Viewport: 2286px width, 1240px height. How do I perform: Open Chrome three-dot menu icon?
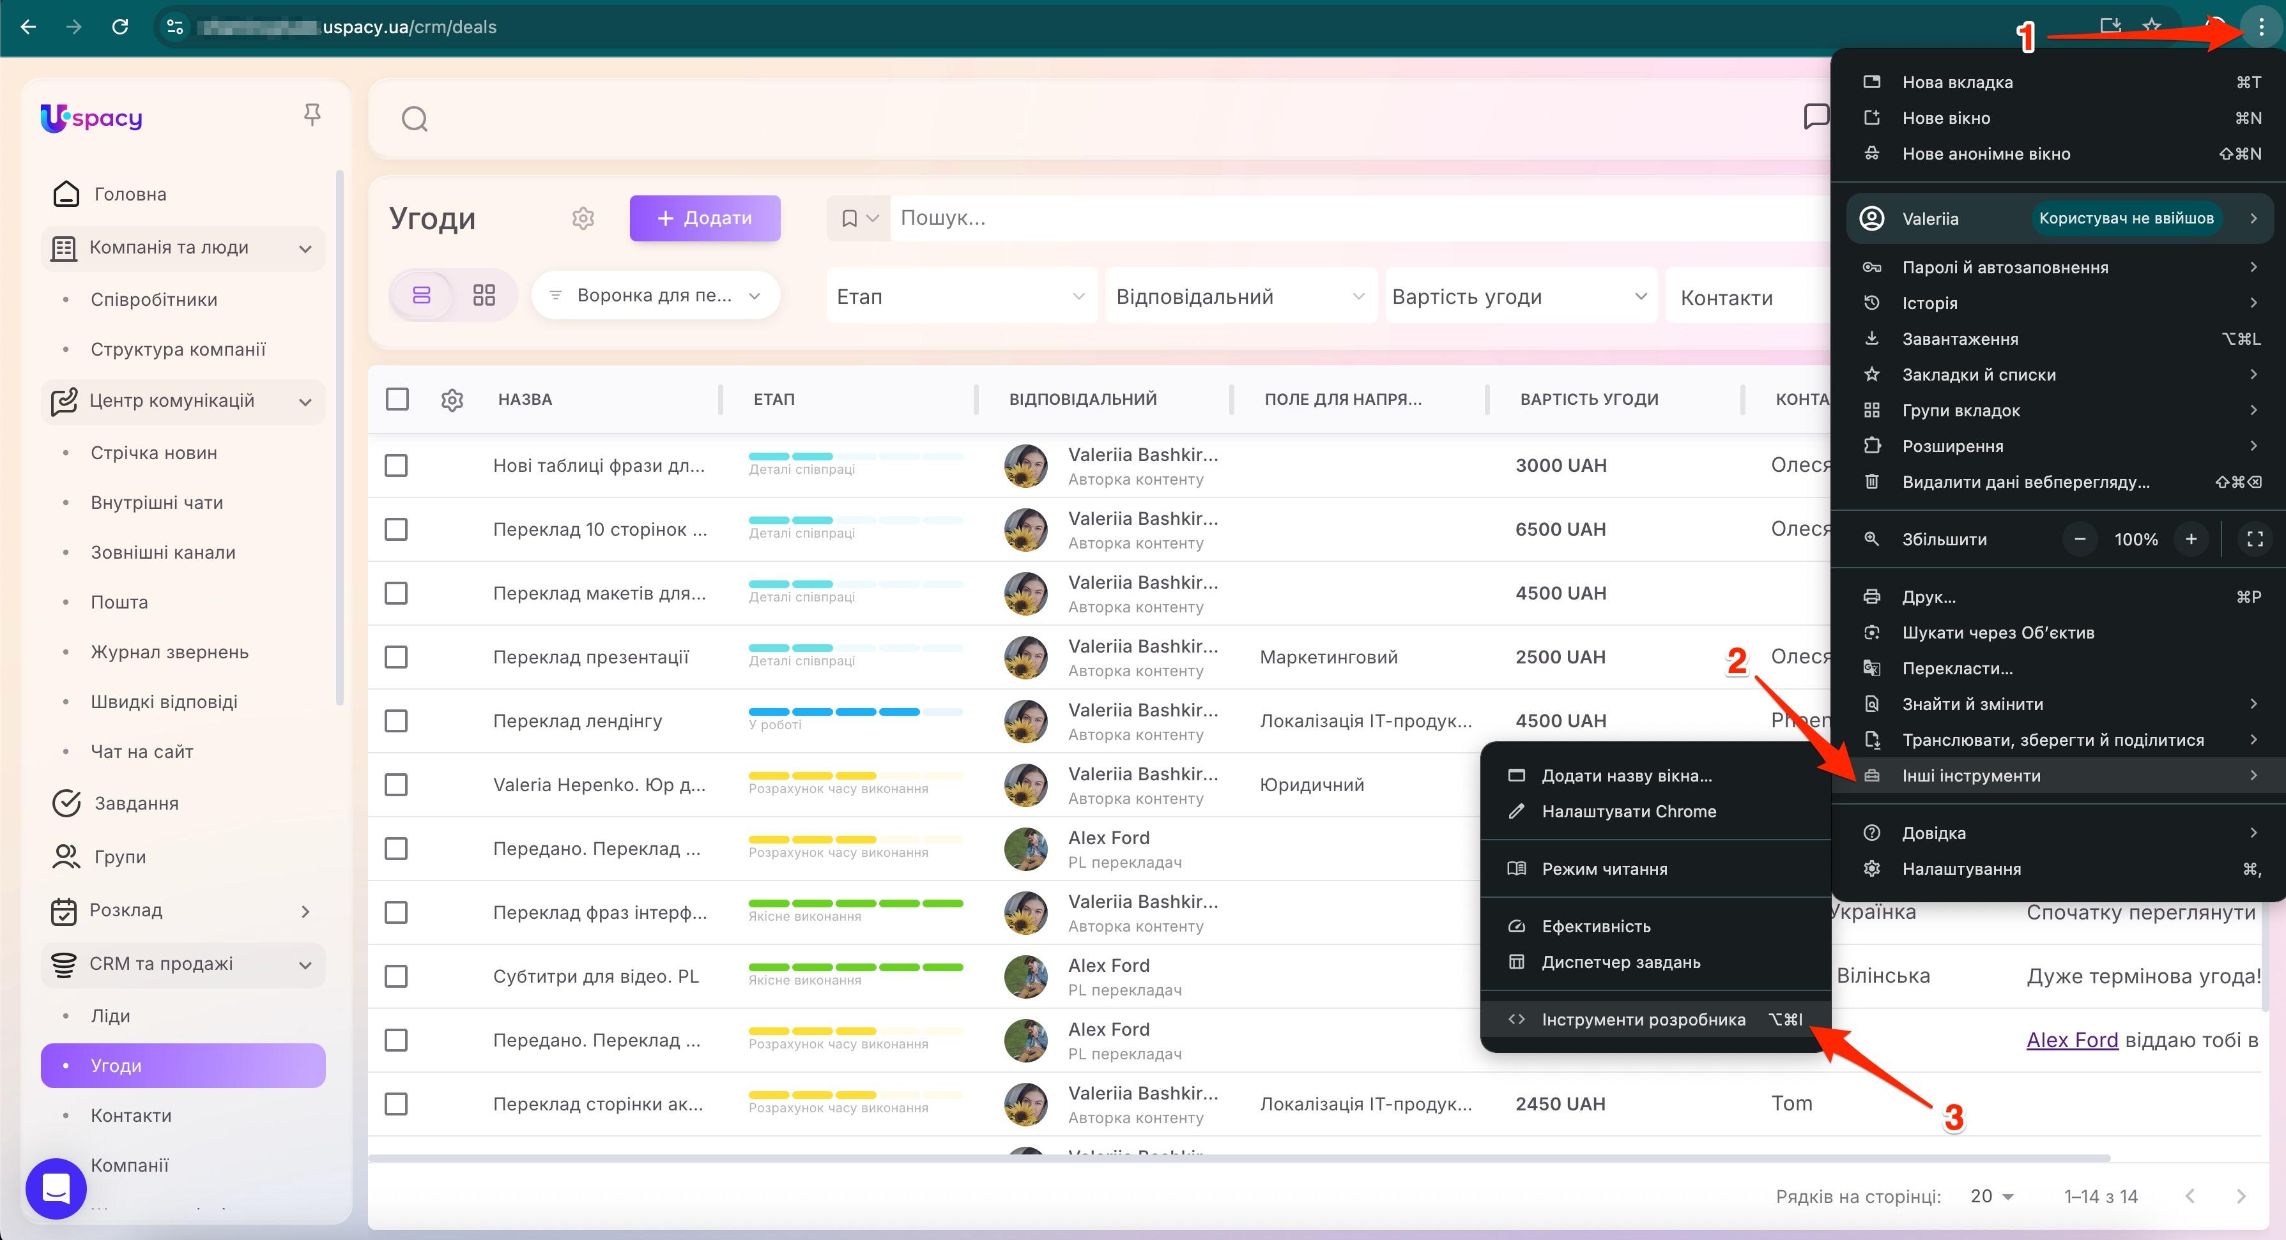pyautogui.click(x=2260, y=27)
